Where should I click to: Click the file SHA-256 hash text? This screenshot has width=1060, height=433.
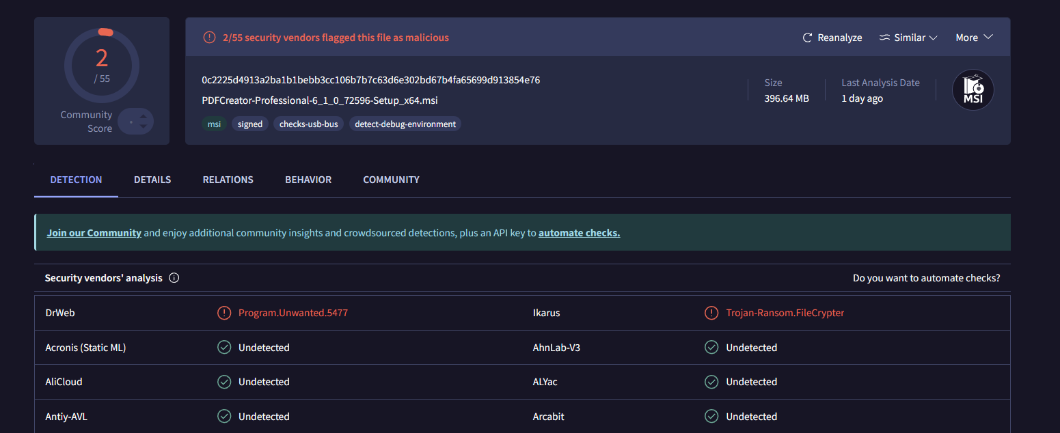371,80
